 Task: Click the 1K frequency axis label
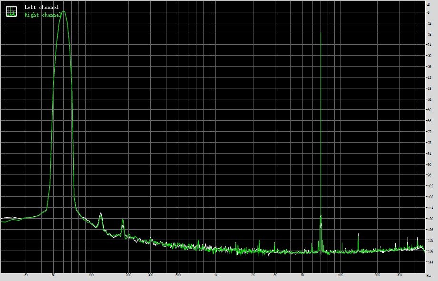pyautogui.click(x=215, y=275)
